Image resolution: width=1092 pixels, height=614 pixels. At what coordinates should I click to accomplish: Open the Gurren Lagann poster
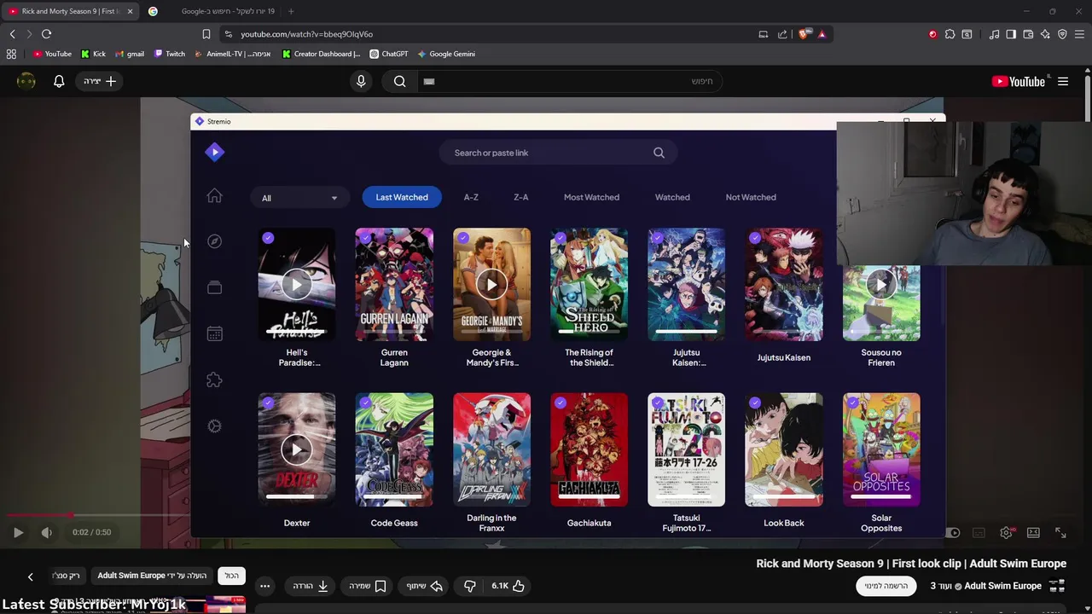pyautogui.click(x=394, y=284)
